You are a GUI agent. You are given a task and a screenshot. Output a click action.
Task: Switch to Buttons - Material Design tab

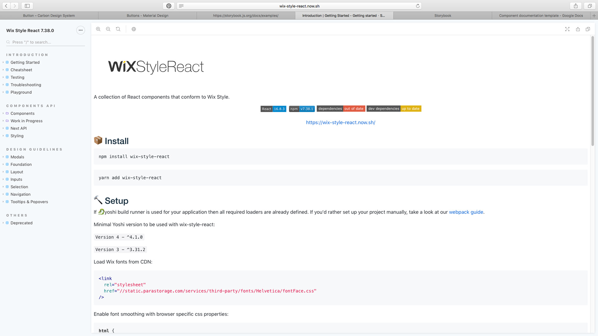[147, 16]
